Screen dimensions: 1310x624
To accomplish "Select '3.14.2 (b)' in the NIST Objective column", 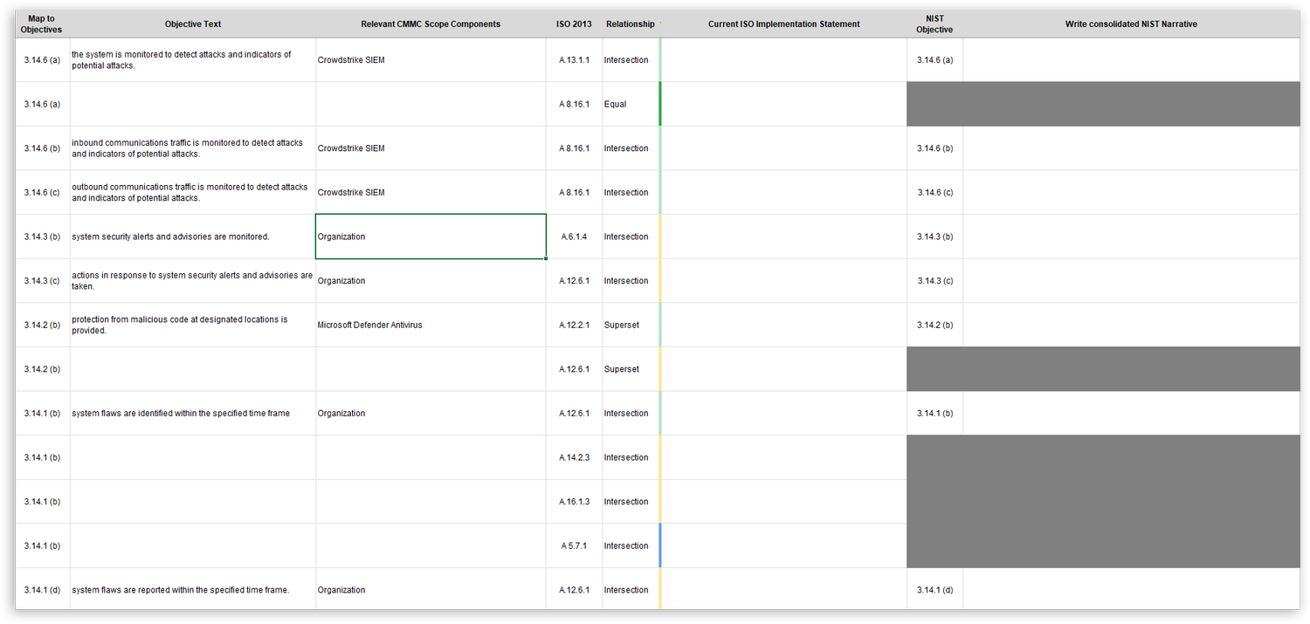I will [x=934, y=325].
